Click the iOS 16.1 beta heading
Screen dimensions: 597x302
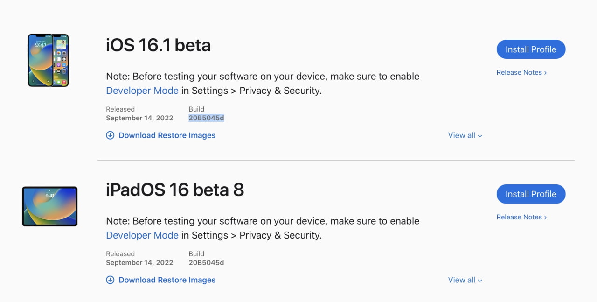[158, 45]
